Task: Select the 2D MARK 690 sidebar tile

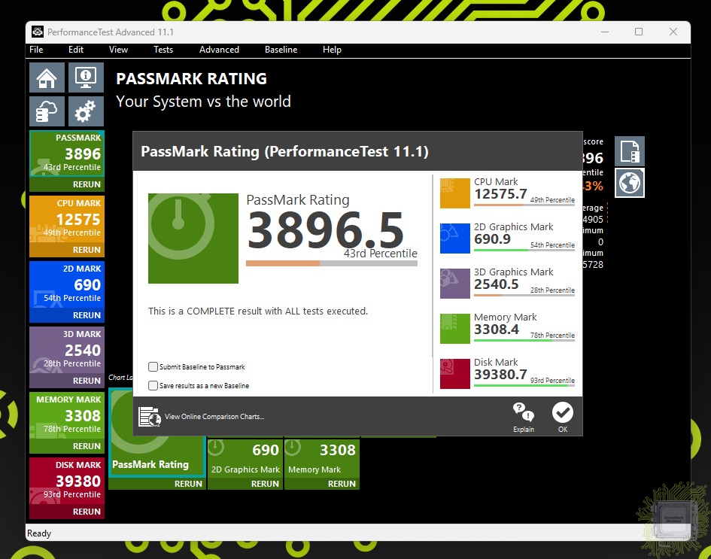Action: [x=67, y=284]
